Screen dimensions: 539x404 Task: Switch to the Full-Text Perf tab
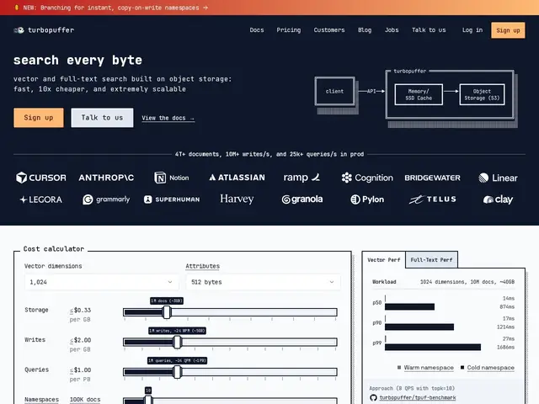pyautogui.click(x=431, y=260)
